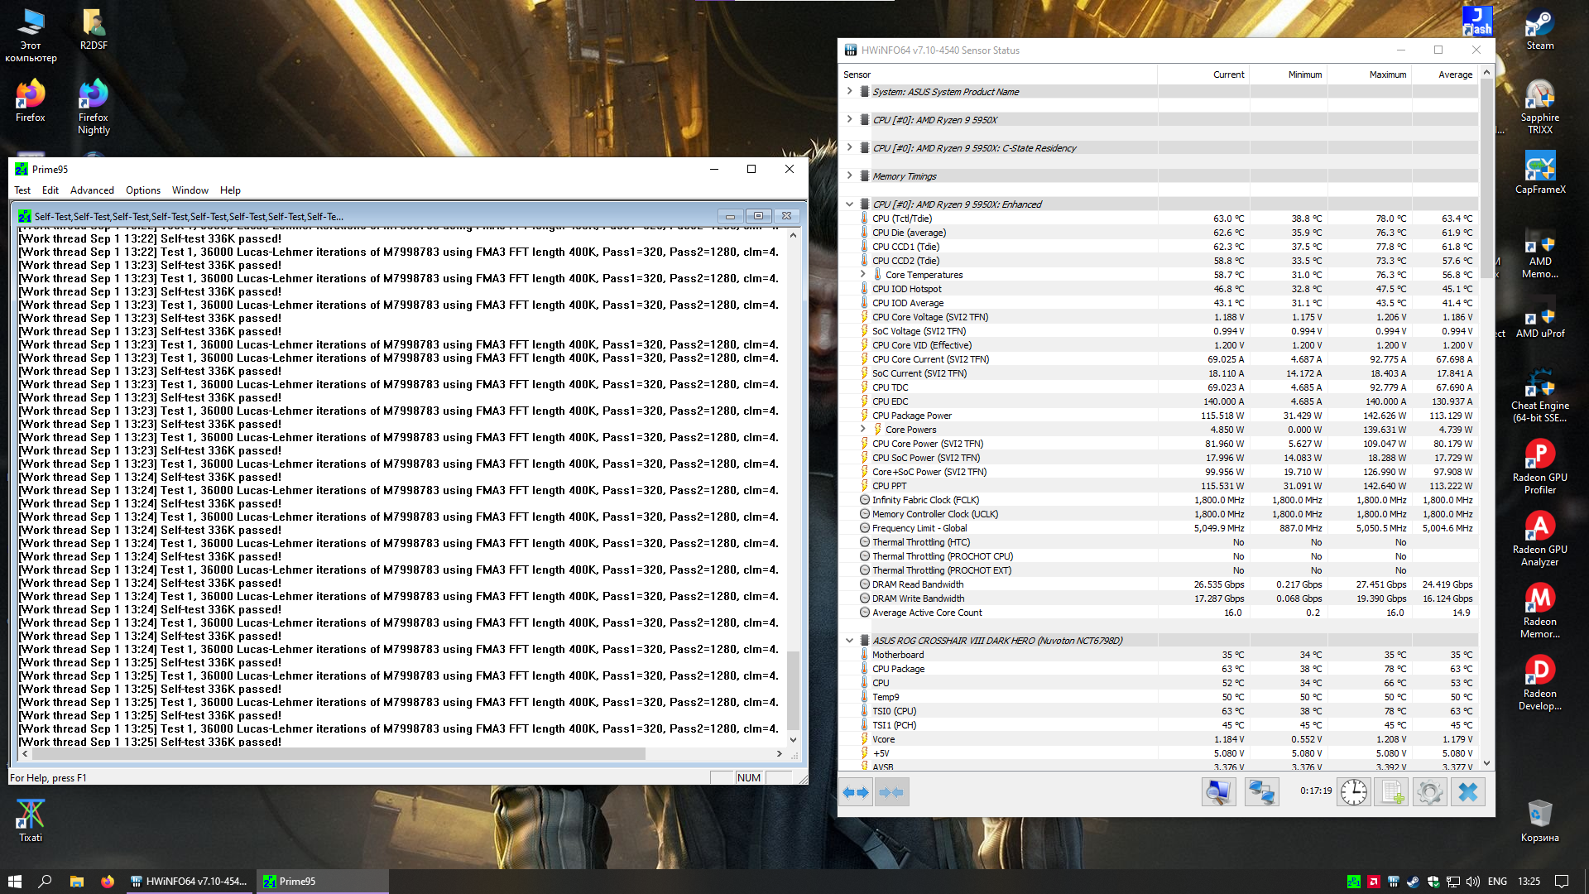
Task: Click the monitor with magnifier summary icon
Action: click(1218, 792)
